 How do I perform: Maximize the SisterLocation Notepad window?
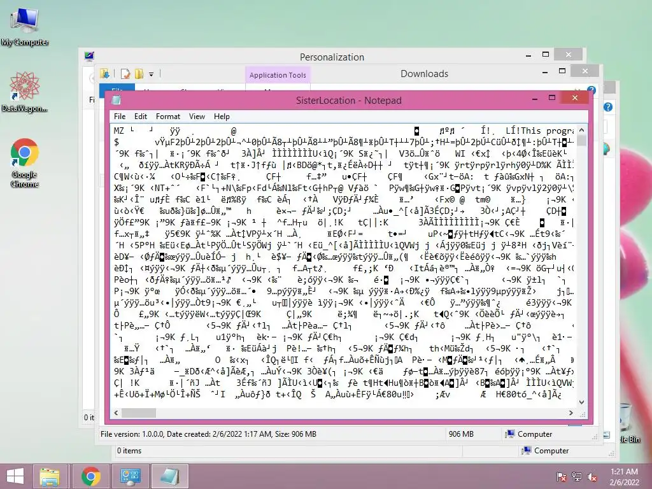click(552, 97)
